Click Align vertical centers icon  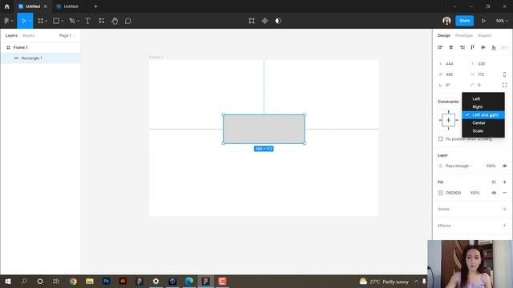coord(483,47)
